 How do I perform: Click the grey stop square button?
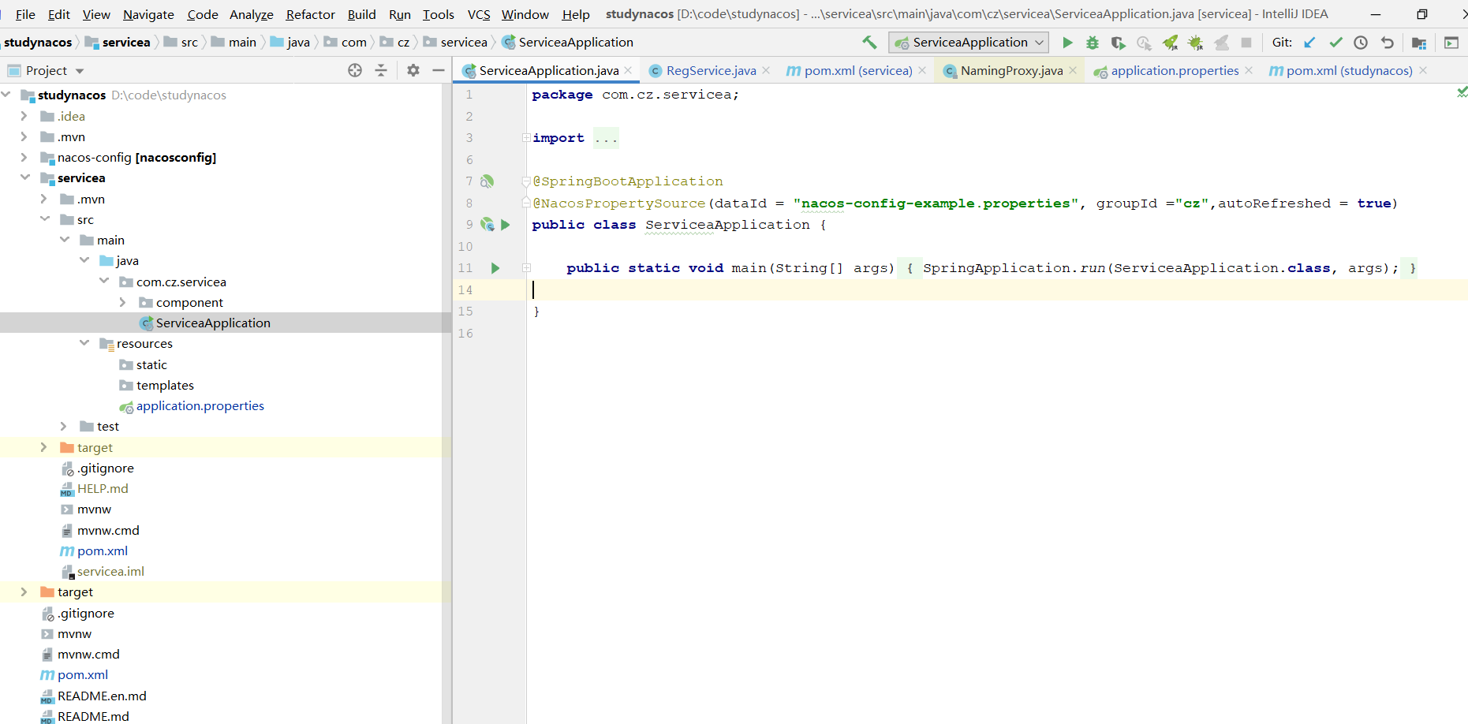pos(1246,43)
